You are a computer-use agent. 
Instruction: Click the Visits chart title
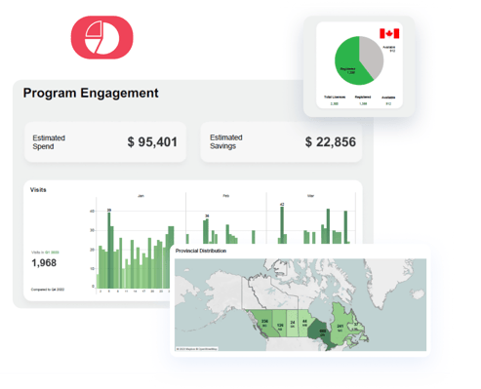click(38, 190)
